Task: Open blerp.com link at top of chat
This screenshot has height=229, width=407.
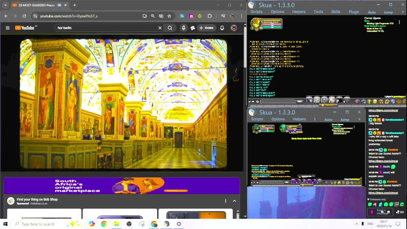Action: click(383, 110)
